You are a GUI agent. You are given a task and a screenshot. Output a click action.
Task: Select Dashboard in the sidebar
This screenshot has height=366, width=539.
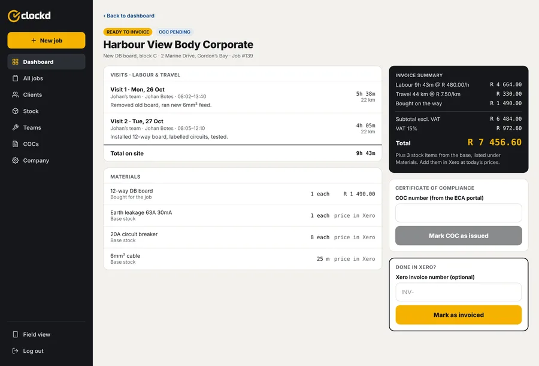click(x=46, y=62)
